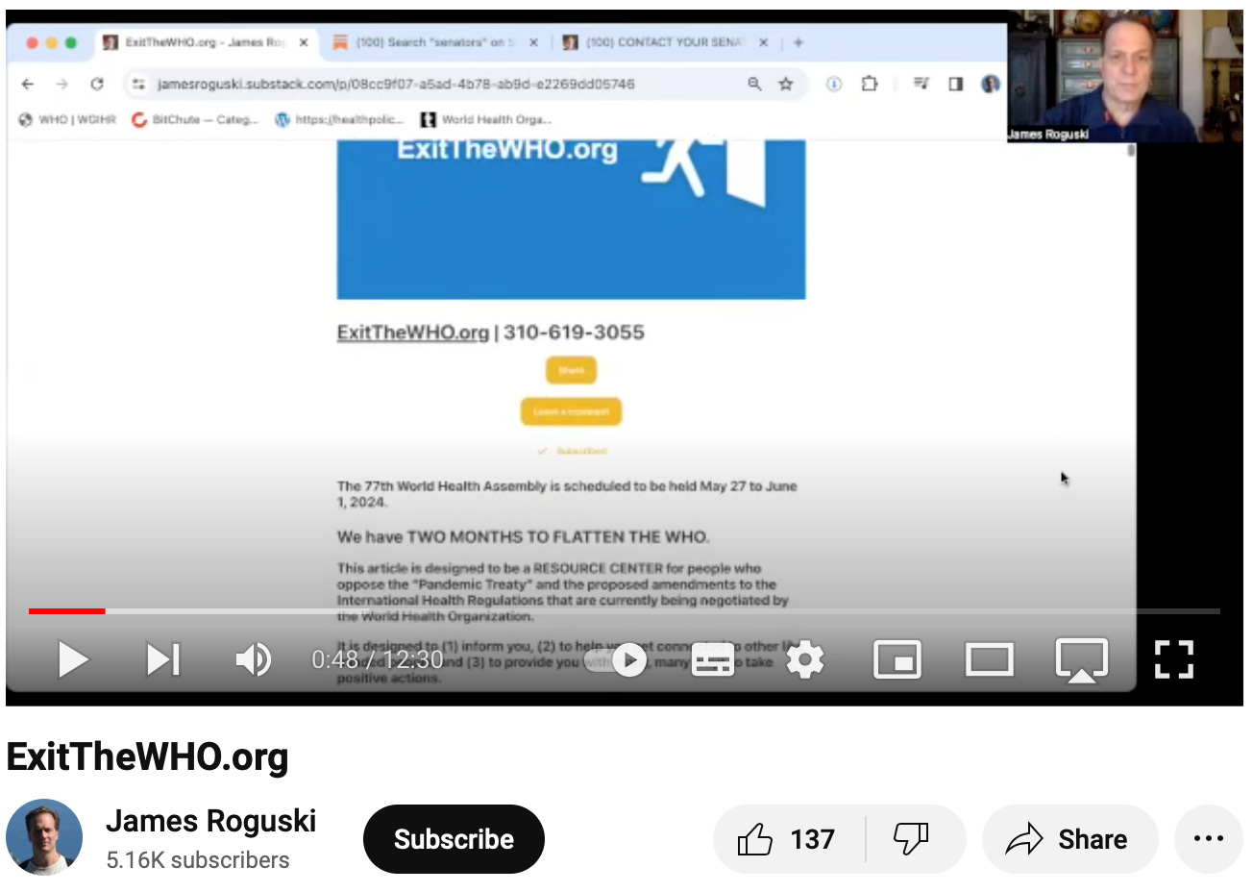Image resolution: width=1253 pixels, height=892 pixels.
Task: Open James Roguski channel avatar
Action: point(44,837)
